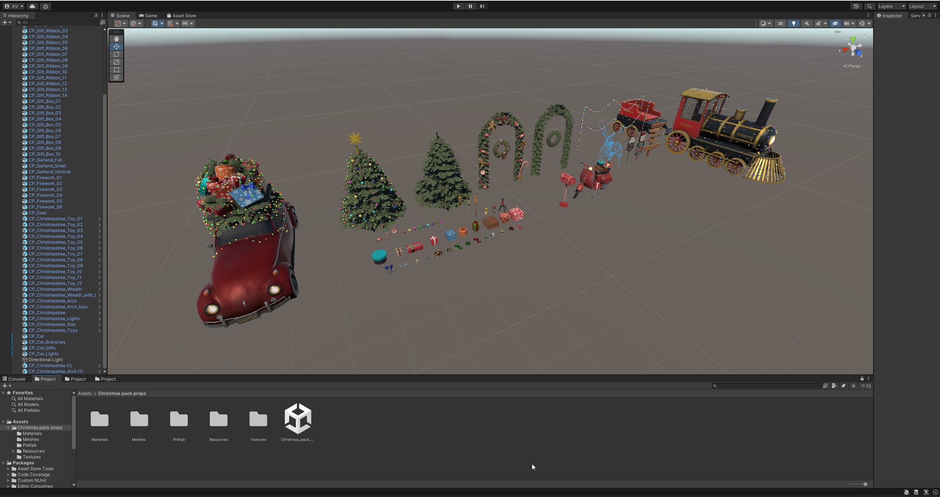Viewport: 940px width, 497px height.
Task: Toggle scene lighting lightbulb button
Action: click(x=794, y=23)
